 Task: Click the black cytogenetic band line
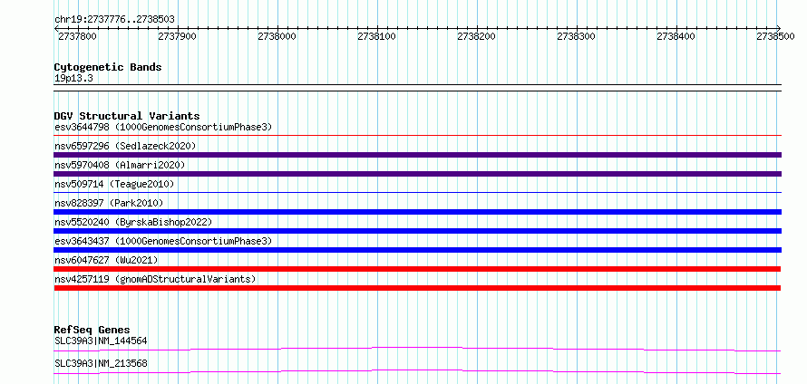(418, 88)
